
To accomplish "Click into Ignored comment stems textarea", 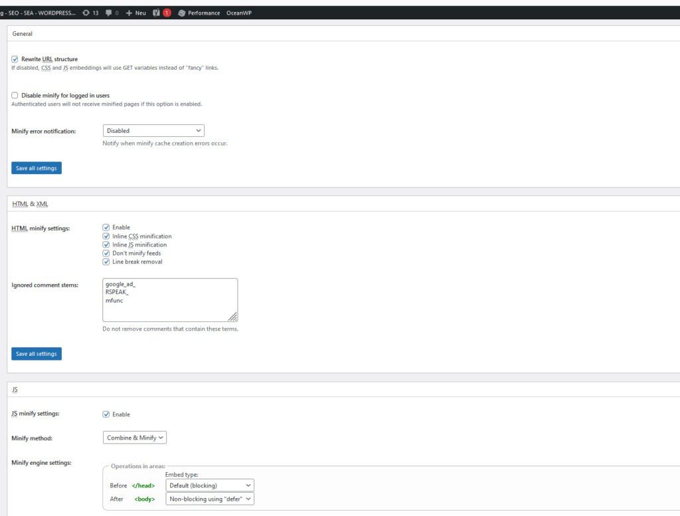I will [x=170, y=300].
